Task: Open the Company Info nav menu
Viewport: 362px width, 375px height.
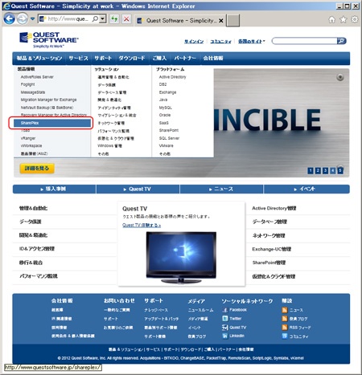Action: (213, 58)
